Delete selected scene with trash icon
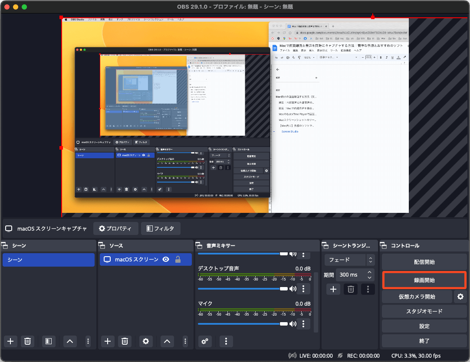This screenshot has width=470, height=362. point(27,341)
